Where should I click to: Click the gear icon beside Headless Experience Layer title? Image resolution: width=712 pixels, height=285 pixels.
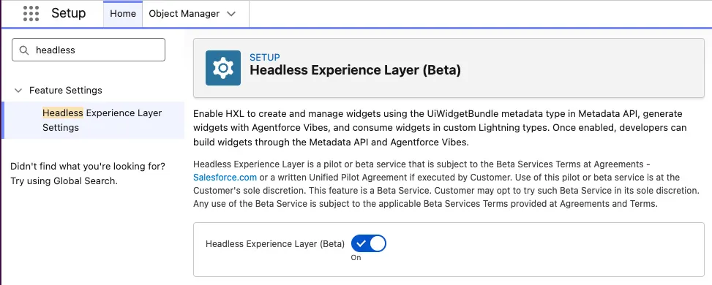[223, 68]
